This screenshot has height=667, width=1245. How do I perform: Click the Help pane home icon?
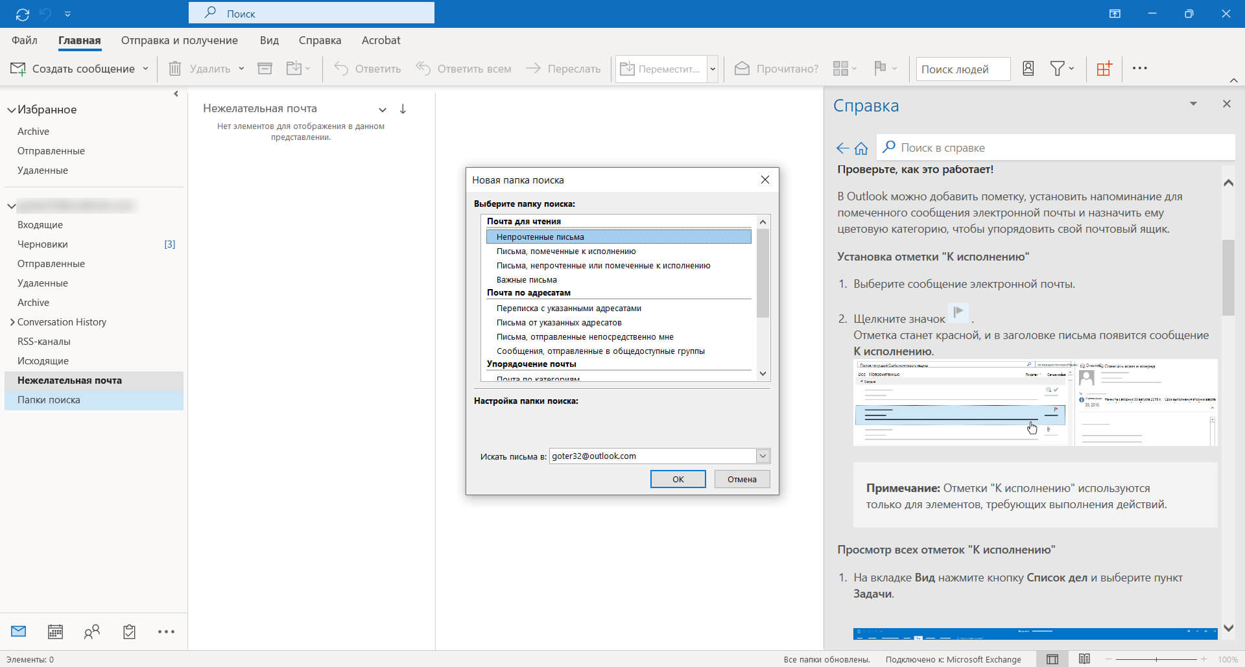tap(860, 148)
